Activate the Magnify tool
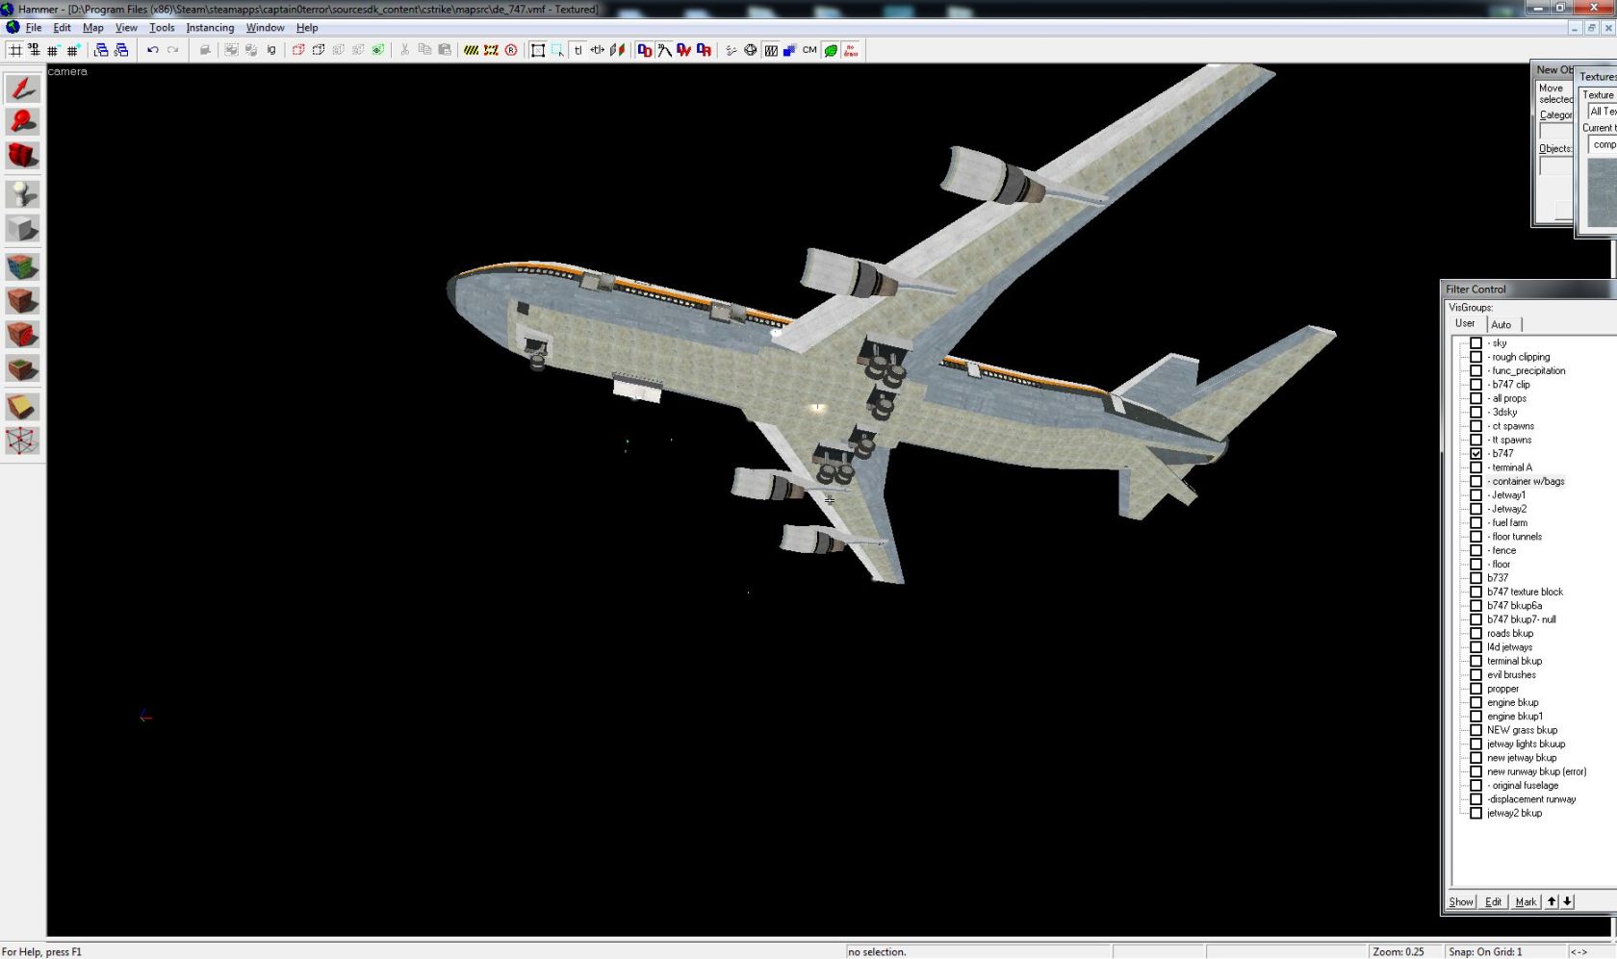This screenshot has height=959, width=1617. 22,121
